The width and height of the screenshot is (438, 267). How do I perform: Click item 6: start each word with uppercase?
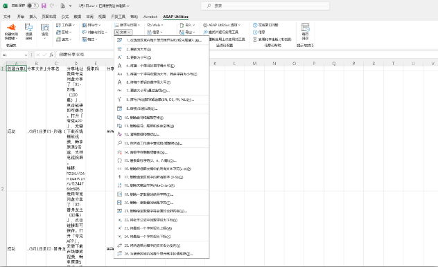point(161,82)
